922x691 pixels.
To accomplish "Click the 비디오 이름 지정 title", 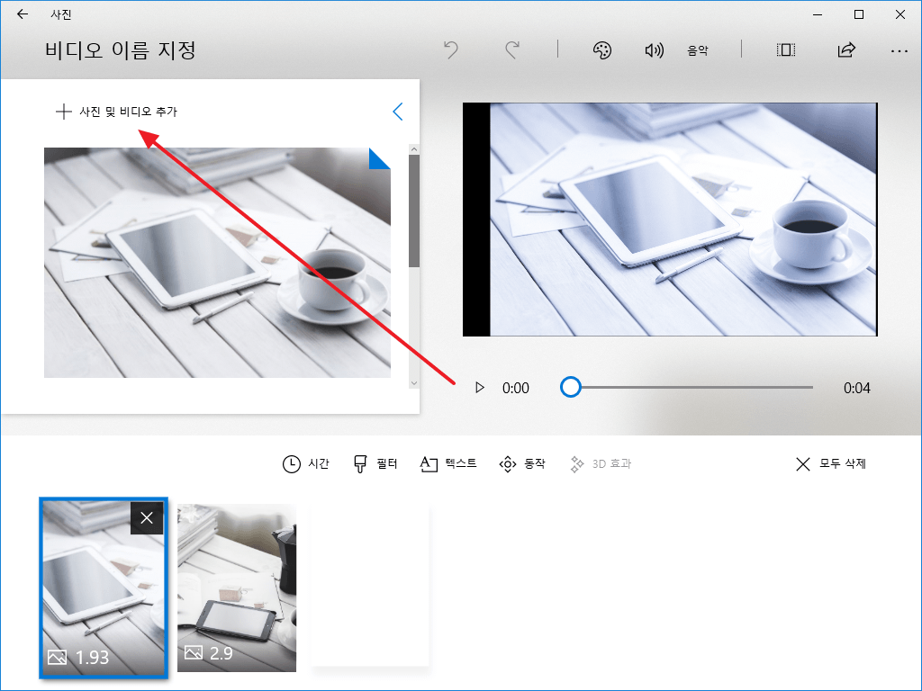I will (120, 50).
